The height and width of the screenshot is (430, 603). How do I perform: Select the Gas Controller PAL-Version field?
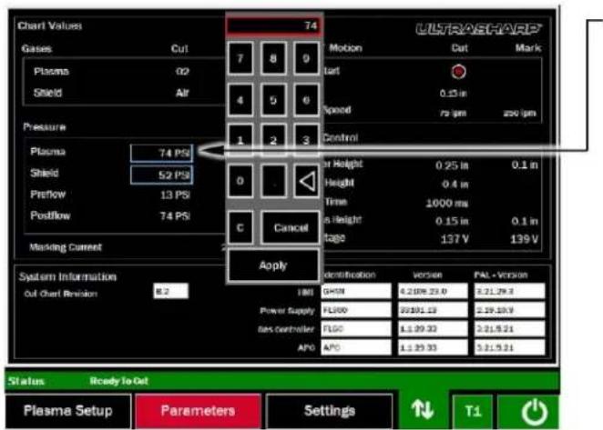click(509, 329)
